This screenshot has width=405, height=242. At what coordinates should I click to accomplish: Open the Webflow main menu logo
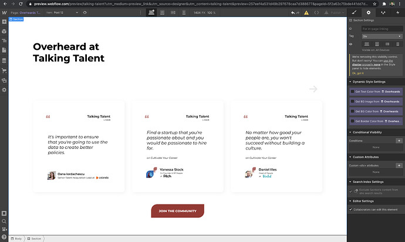click(4, 12)
